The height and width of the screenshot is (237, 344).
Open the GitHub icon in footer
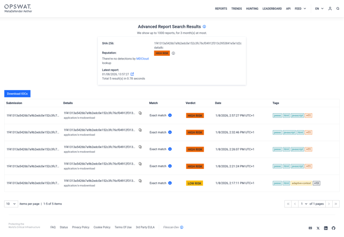[x=333, y=228]
